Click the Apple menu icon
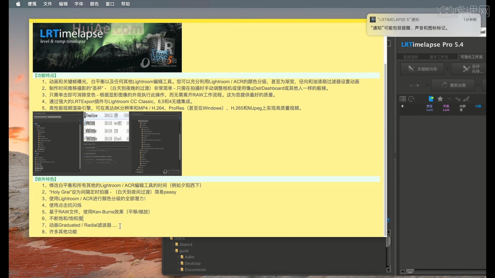Image resolution: width=495 pixels, height=278 pixels. pyautogui.click(x=18, y=4)
